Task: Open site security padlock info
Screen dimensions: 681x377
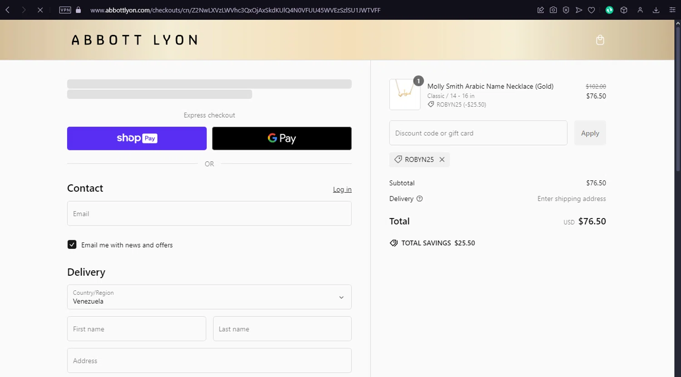Action: pos(79,10)
